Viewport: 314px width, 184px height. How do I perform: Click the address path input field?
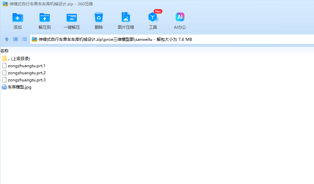(172, 40)
